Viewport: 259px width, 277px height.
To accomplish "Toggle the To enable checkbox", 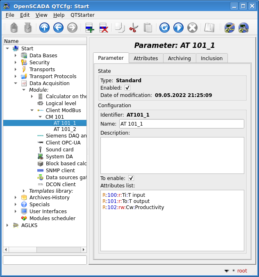I will point(131,178).
